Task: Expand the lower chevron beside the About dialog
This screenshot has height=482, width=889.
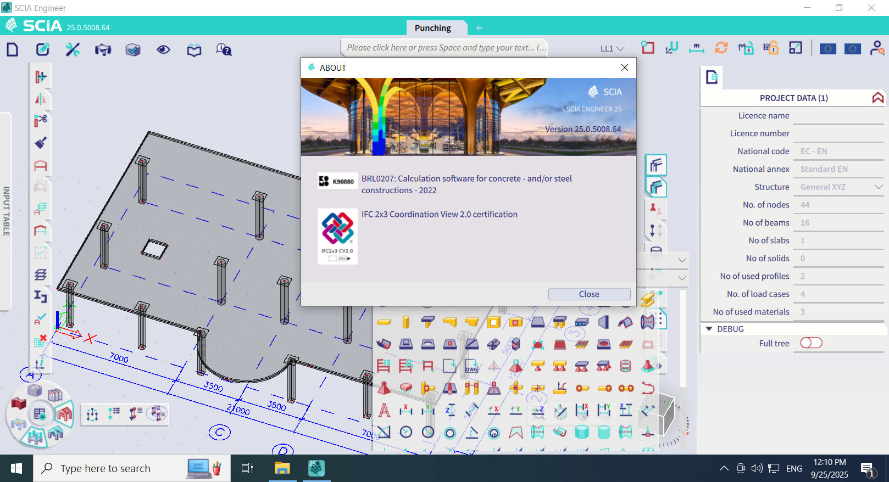Action: pyautogui.click(x=682, y=278)
